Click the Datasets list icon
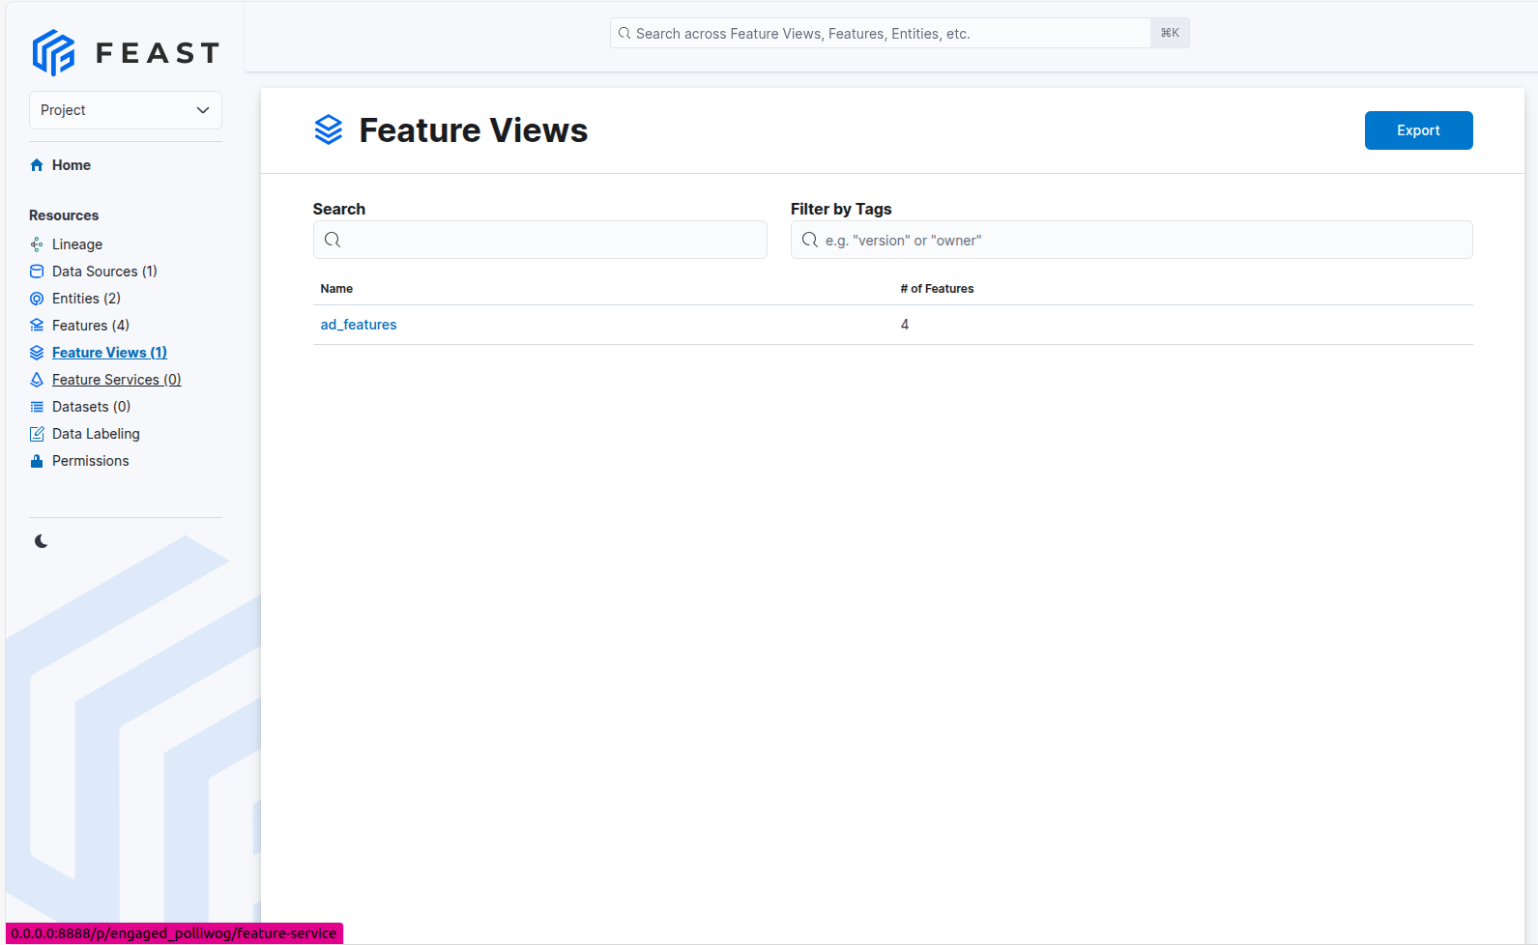Image resolution: width=1538 pixels, height=945 pixels. tap(37, 407)
